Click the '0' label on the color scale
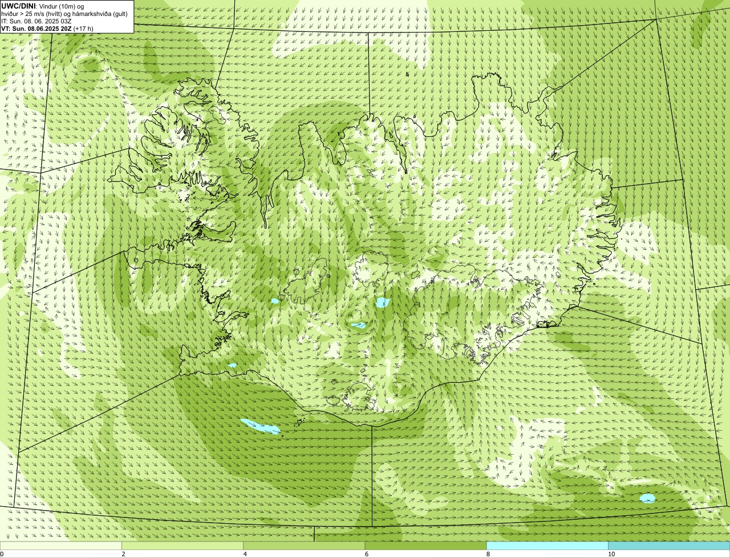Screen dimensions: 730x558 [x=2, y=554]
